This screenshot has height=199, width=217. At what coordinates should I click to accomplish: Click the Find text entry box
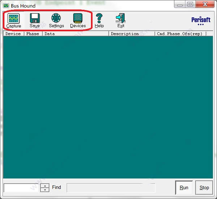pyautogui.click(x=111, y=188)
